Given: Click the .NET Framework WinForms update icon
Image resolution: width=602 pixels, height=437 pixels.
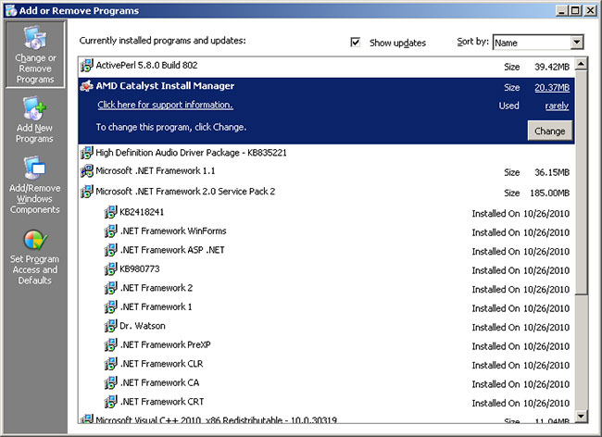Looking at the screenshot, I should [x=110, y=231].
